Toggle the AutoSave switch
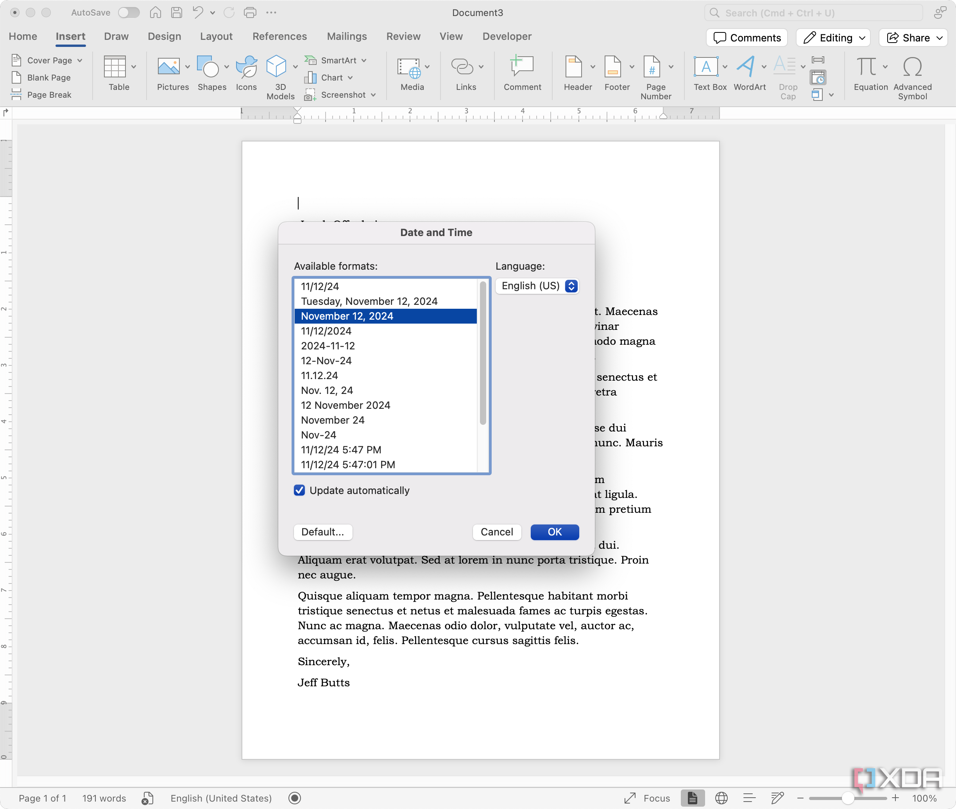 [x=129, y=13]
